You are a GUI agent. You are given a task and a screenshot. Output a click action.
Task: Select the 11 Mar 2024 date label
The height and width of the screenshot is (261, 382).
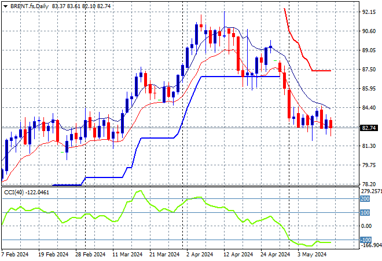click(x=127, y=255)
